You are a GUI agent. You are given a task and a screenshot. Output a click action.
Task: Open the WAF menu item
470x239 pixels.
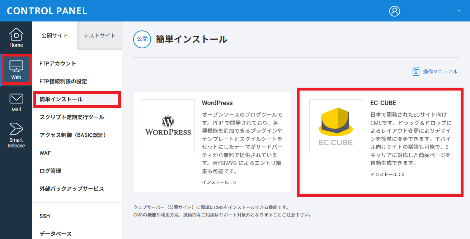45,153
